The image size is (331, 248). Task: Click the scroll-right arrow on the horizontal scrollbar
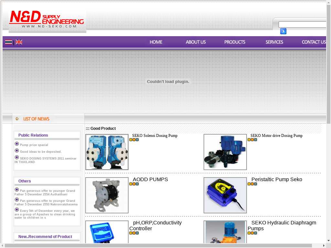click(324, 246)
